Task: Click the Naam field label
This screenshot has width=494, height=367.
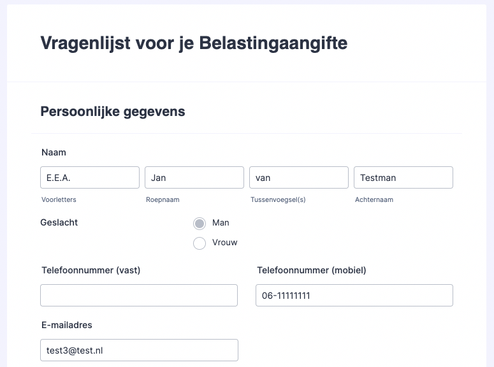Action: click(54, 152)
